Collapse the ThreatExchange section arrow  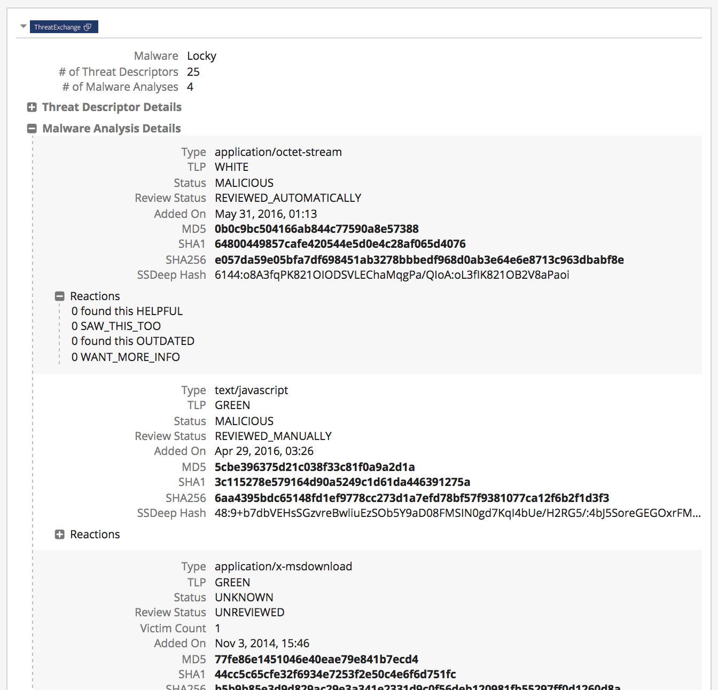23,26
